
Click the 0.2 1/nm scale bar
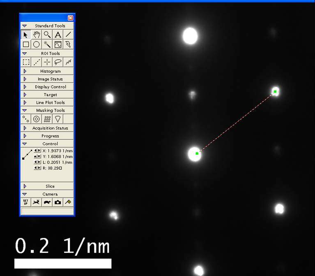click(x=63, y=264)
